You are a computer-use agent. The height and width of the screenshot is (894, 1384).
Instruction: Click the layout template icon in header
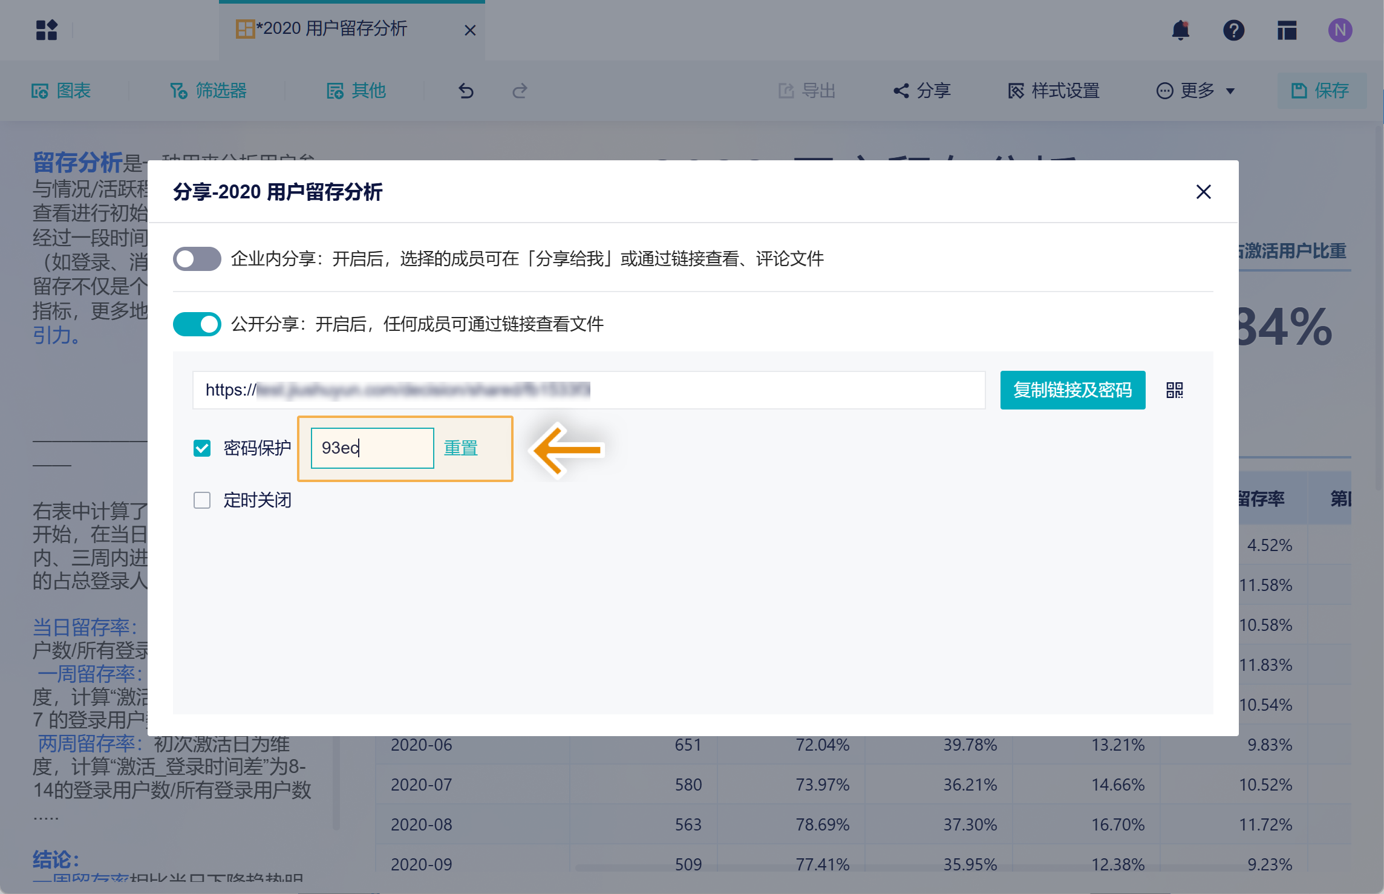pyautogui.click(x=1287, y=30)
